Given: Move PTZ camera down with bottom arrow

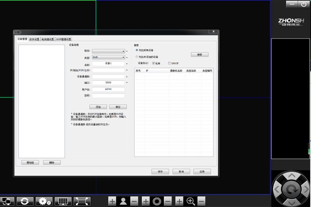Looking at the screenshot, I should [x=291, y=203].
